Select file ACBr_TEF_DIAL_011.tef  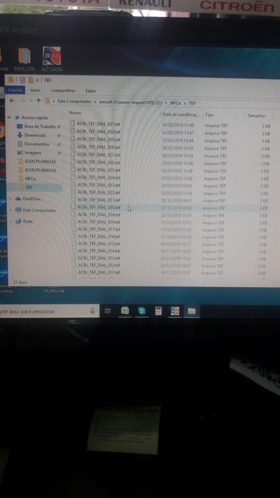(x=99, y=273)
